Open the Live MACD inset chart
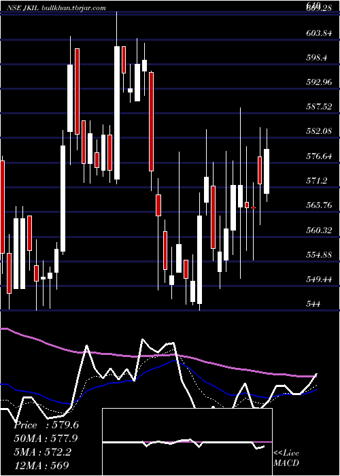Viewport: 340px width, 476px height. click(x=187, y=442)
